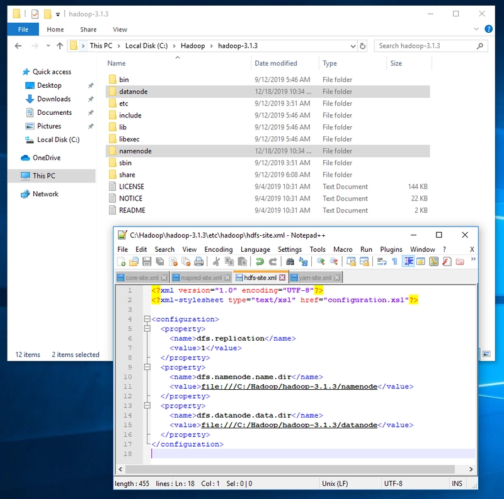This screenshot has width=504, height=499.
Task: Toggle the Show All Characters pilcrow button
Action: point(395,262)
